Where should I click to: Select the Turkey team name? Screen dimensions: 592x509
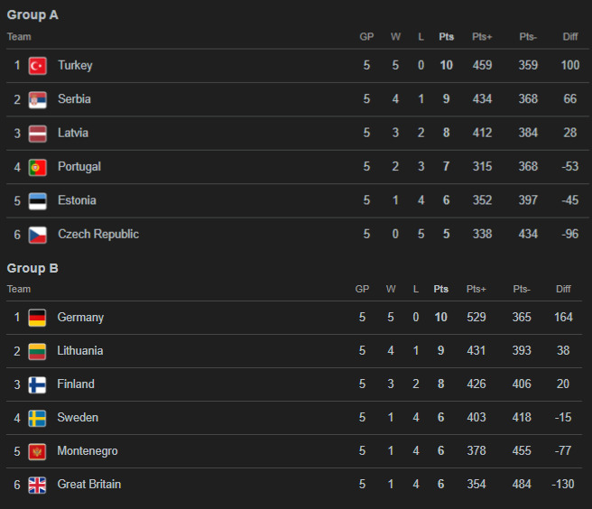[x=75, y=65]
